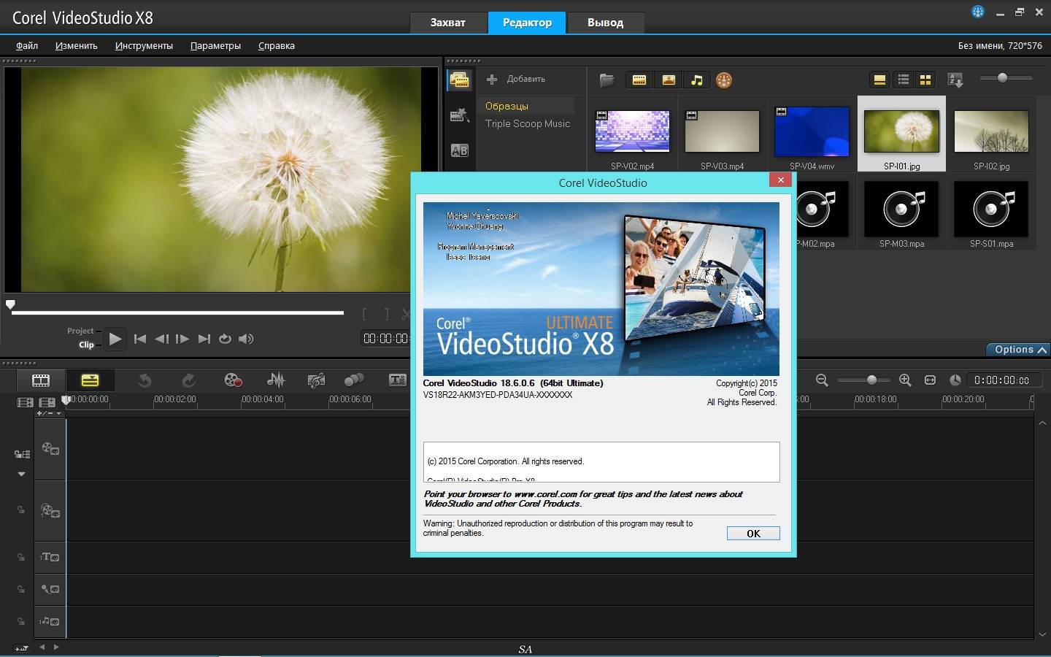The image size is (1051, 657).
Task: Open the Track Manager +/- dropdown
Action: pyautogui.click(x=49, y=414)
